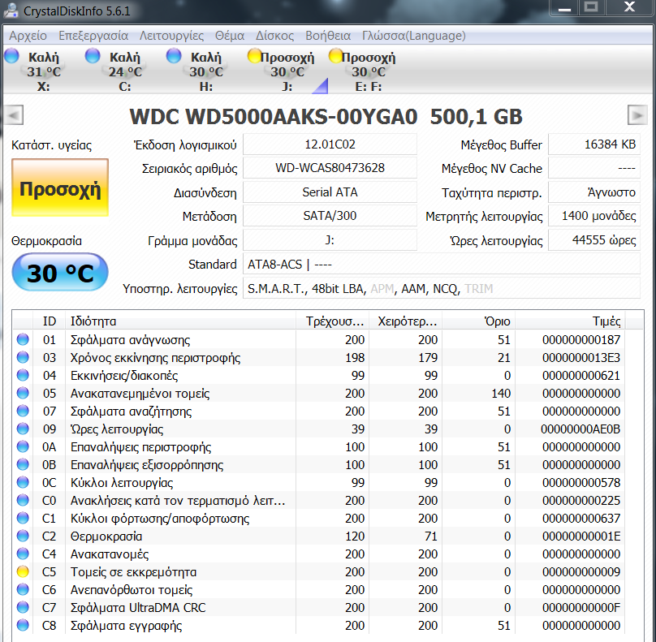Click status orb of row 07 Σφάλματα αναζήτησης

(x=23, y=411)
